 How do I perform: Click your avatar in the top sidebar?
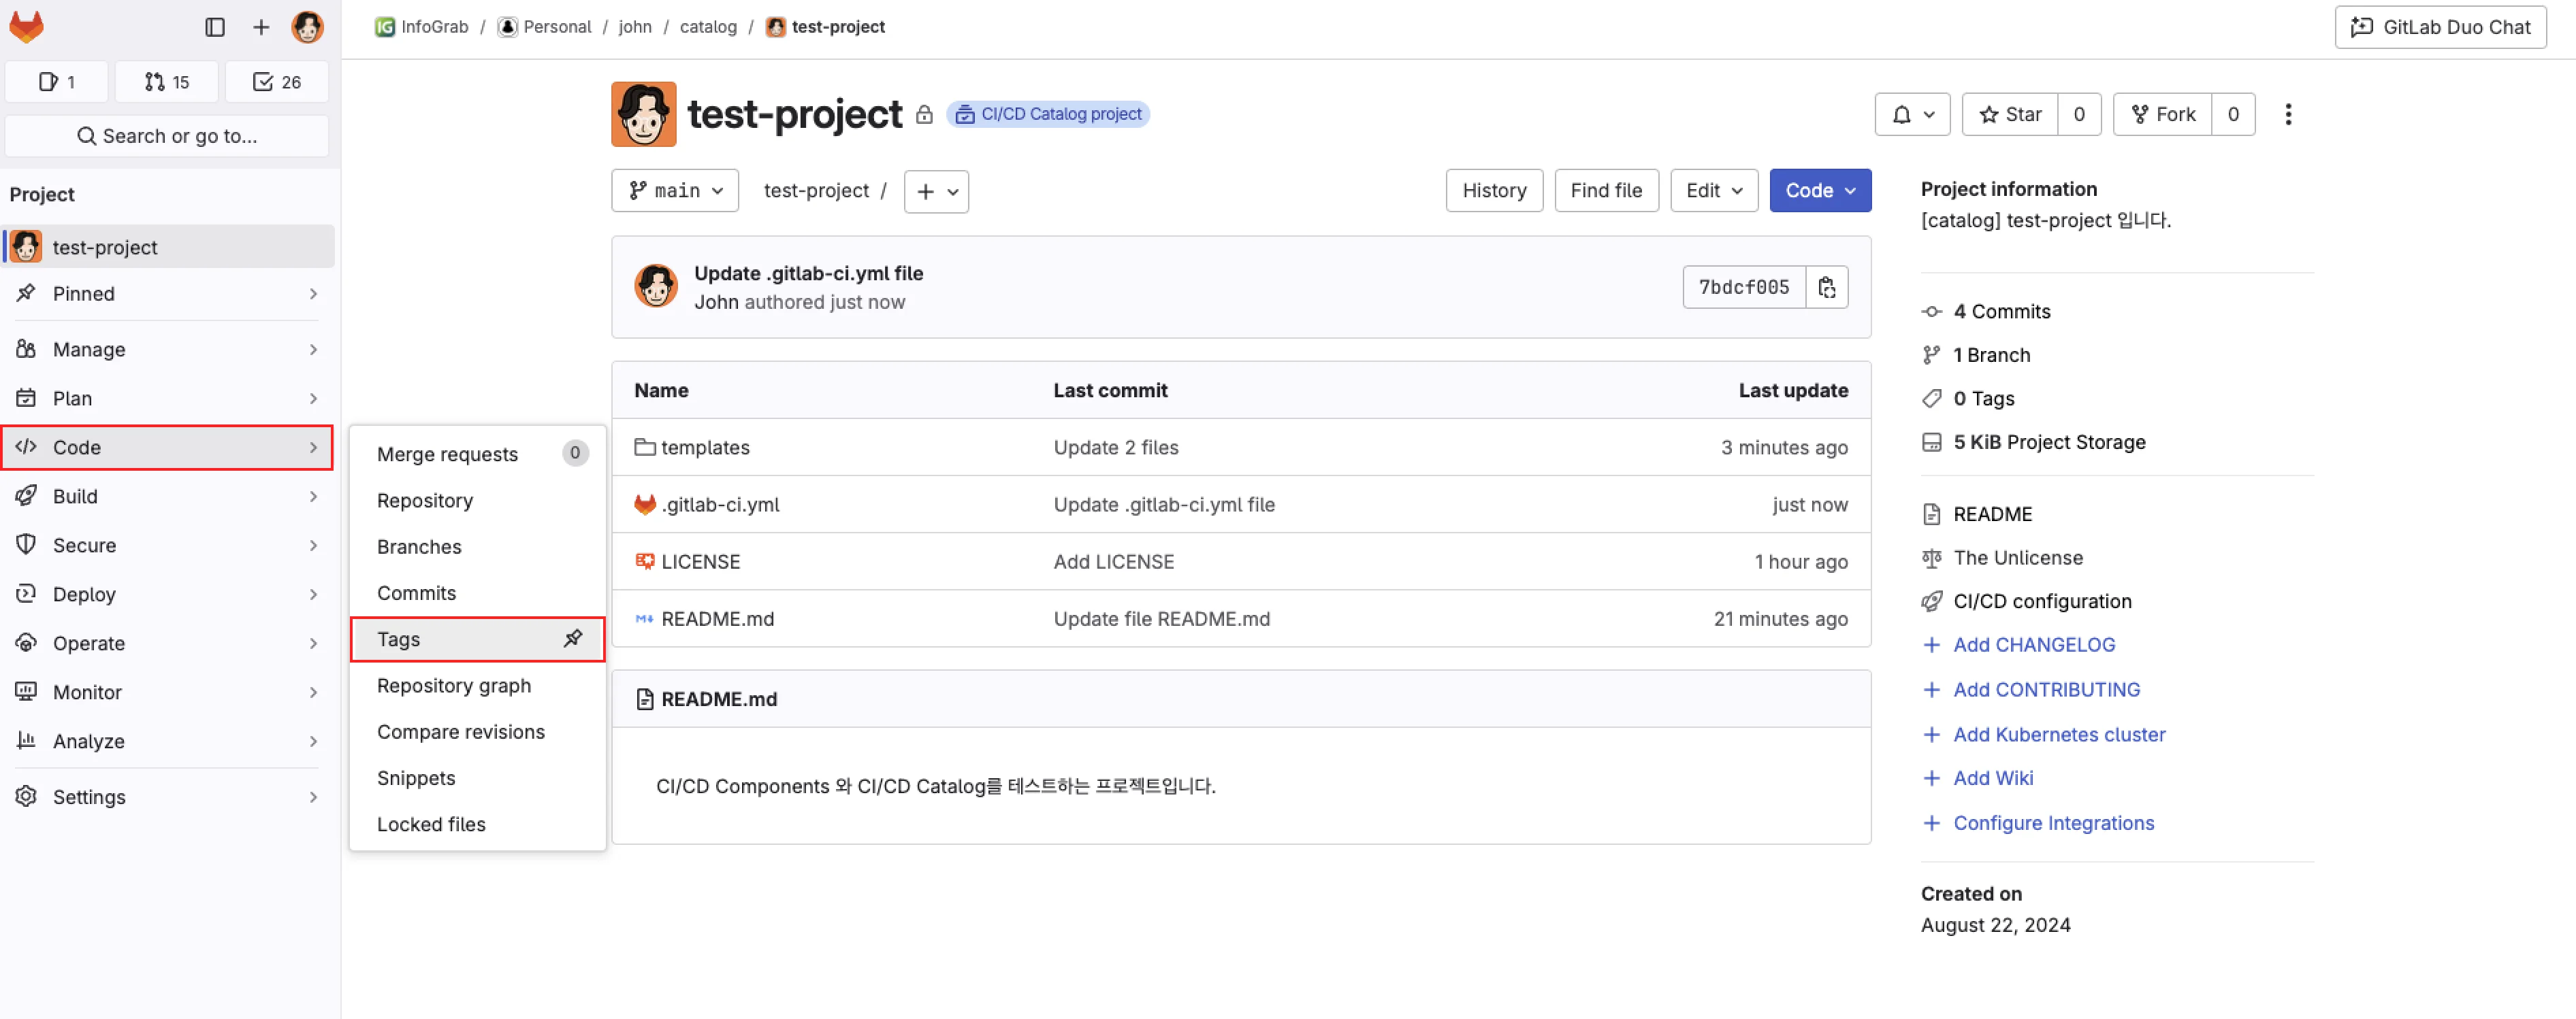307,27
